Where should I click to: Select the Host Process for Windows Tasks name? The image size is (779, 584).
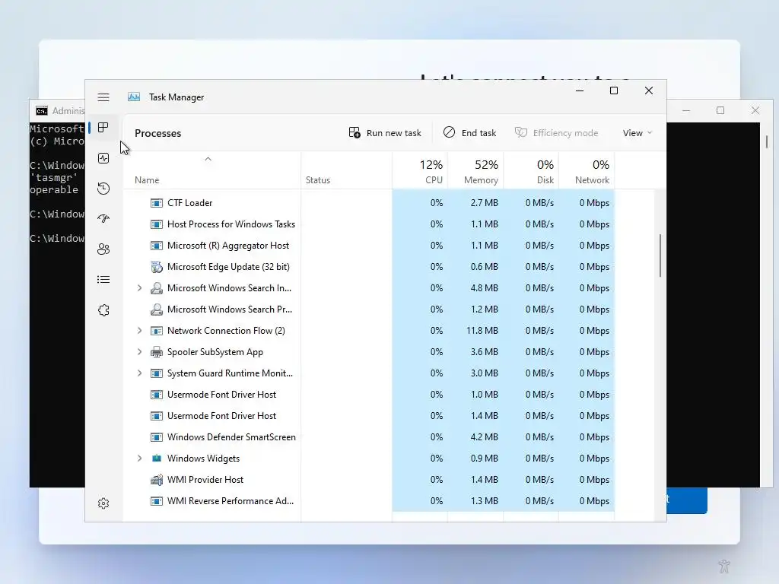pos(231,224)
